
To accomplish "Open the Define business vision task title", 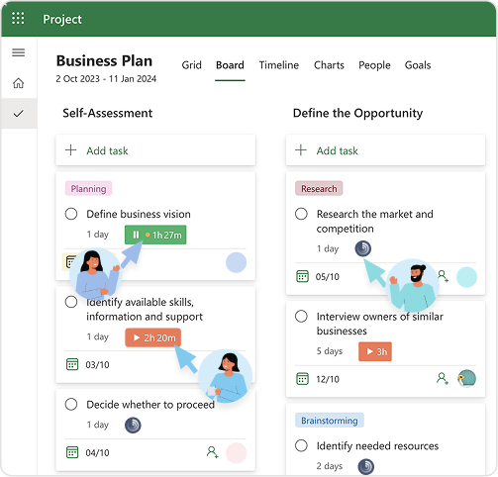I will pyautogui.click(x=139, y=214).
